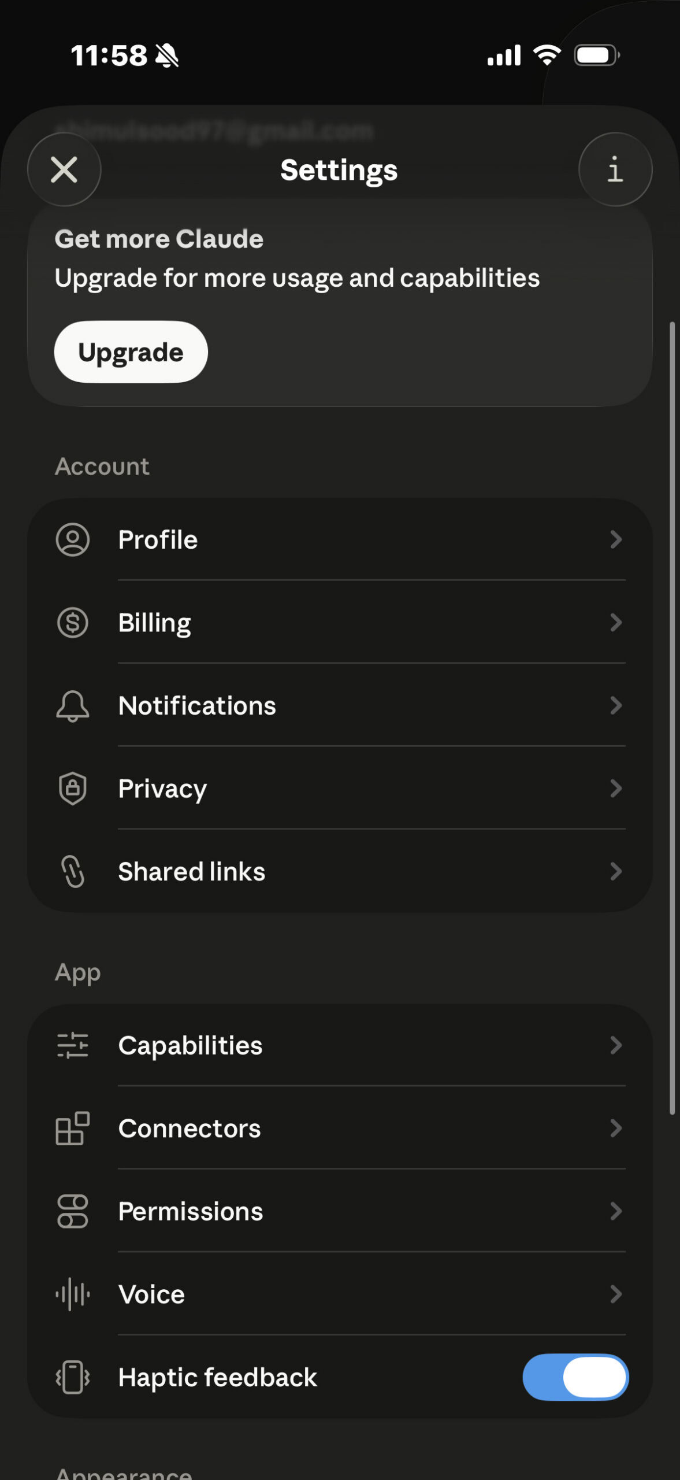Tap the cellular signal bars icon
This screenshot has height=1480, width=680.
[504, 55]
